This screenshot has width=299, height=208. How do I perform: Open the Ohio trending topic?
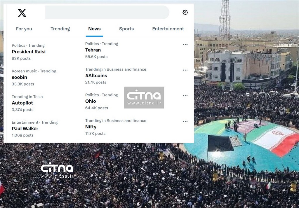[x=91, y=101]
